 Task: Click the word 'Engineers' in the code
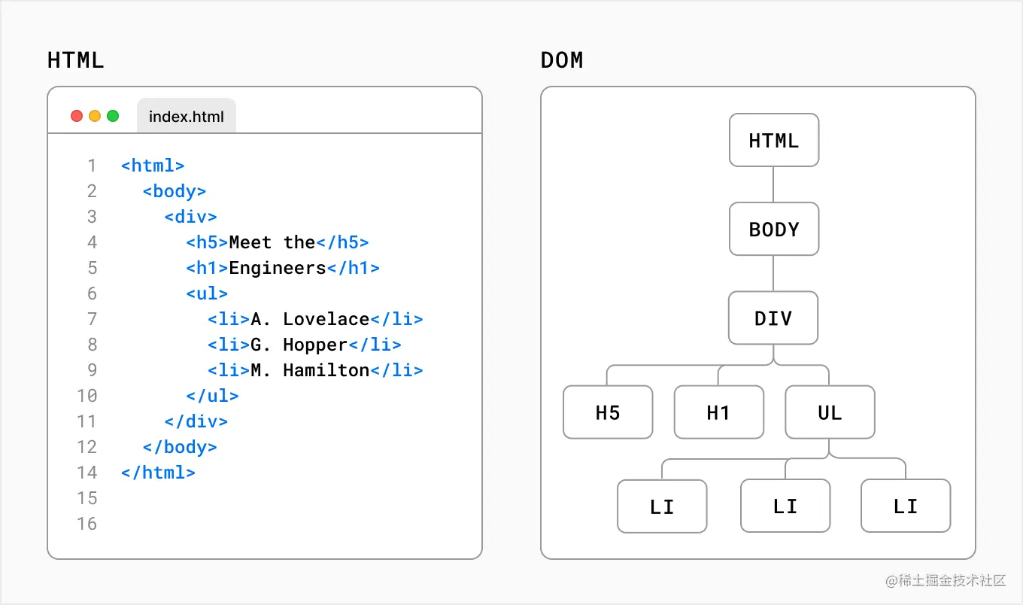coord(278,268)
